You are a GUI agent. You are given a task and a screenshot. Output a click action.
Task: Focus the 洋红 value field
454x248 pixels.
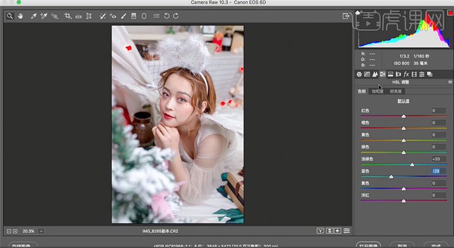pyautogui.click(x=438, y=195)
